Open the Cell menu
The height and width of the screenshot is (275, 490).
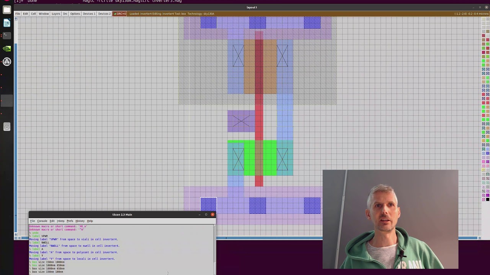coord(33,14)
